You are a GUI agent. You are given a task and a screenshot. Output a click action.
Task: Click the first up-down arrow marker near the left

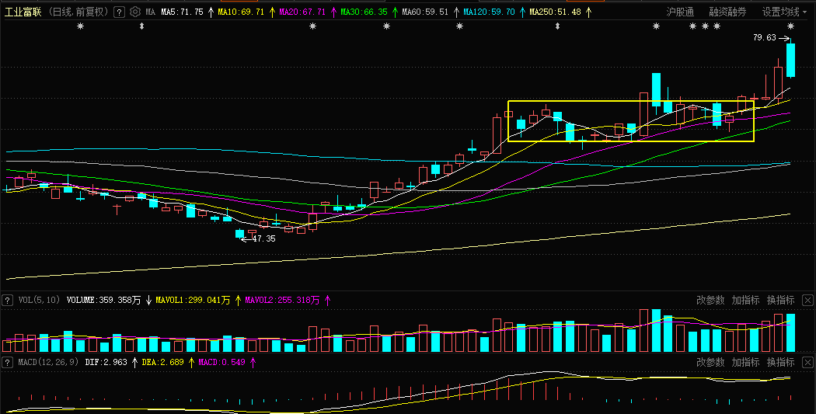[141, 26]
